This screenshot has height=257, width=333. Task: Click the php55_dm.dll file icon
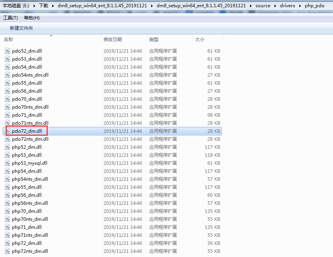click(x=7, y=187)
